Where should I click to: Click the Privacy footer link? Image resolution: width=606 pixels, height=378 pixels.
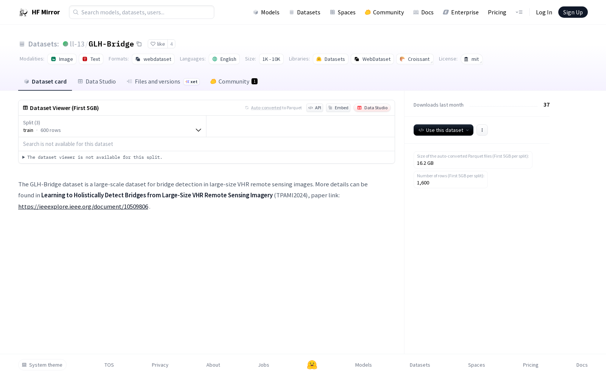point(160,365)
